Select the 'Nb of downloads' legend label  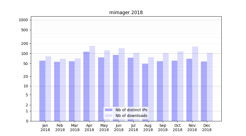[x=131, y=116]
